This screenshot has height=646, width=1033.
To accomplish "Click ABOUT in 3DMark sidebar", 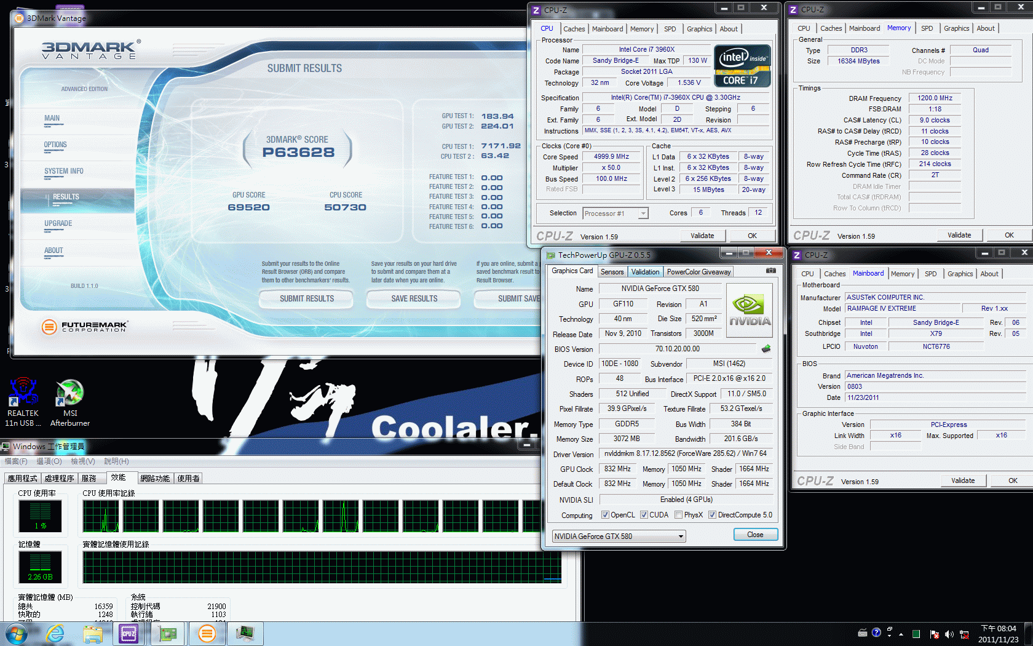I will click(x=53, y=251).
